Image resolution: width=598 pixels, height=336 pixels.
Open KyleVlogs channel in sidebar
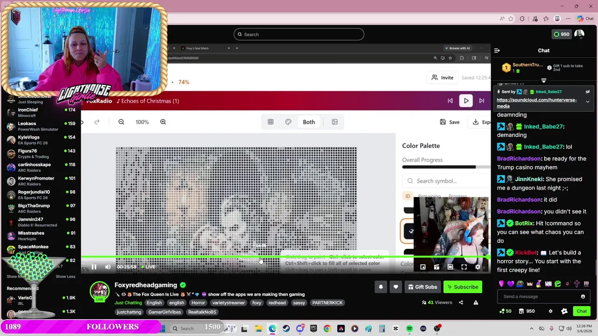[x=41, y=140]
